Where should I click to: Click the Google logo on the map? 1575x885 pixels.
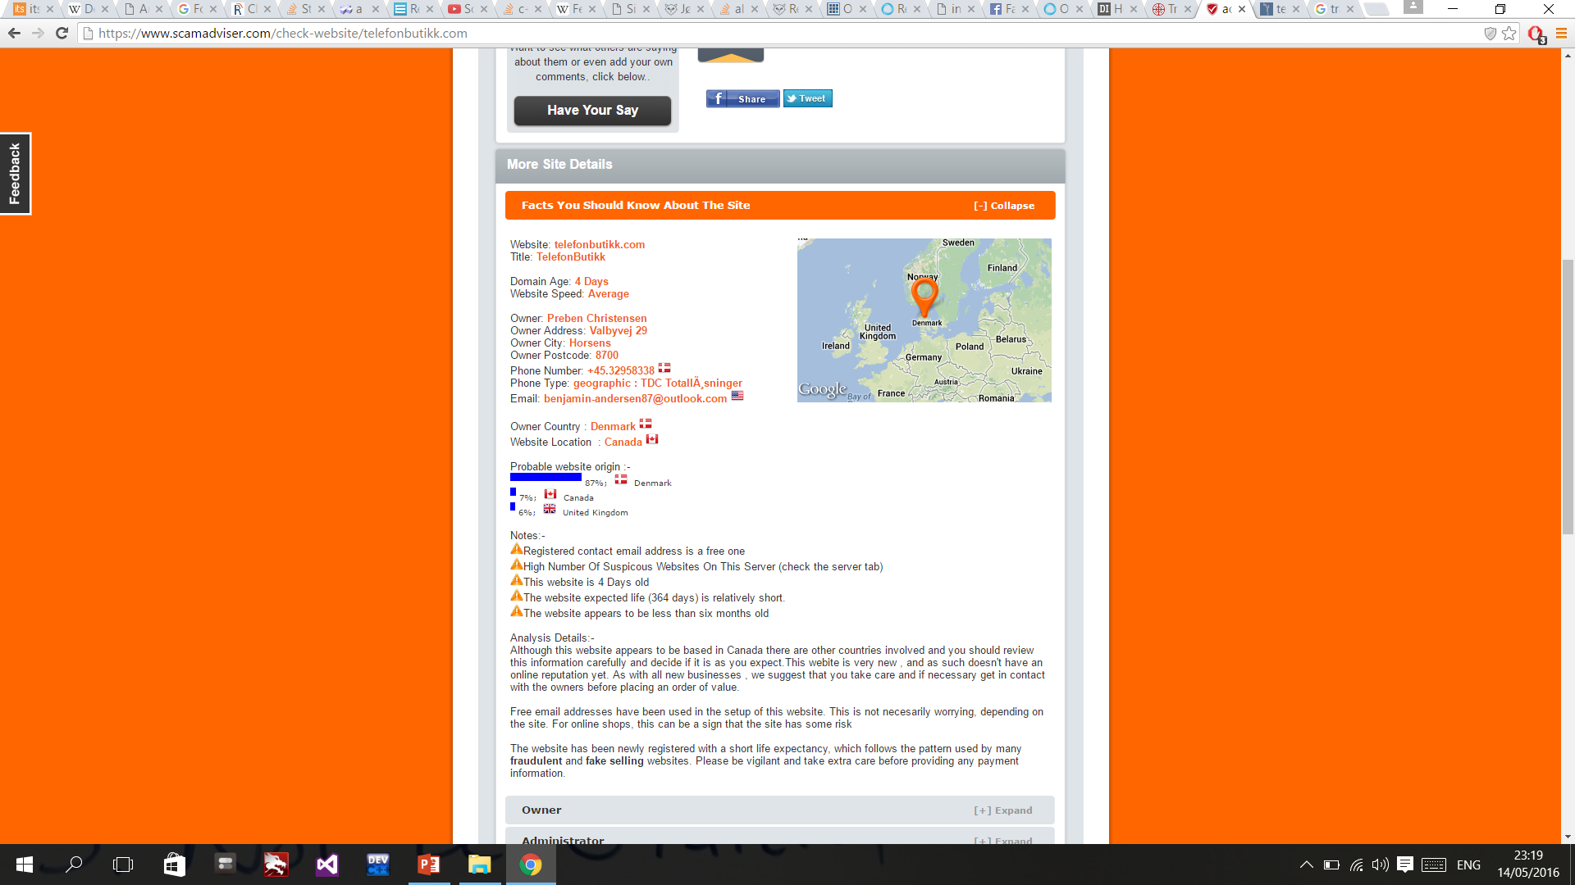[822, 389]
